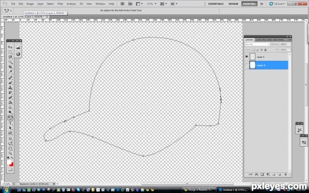Swap foreground and background colors

coord(12,158)
